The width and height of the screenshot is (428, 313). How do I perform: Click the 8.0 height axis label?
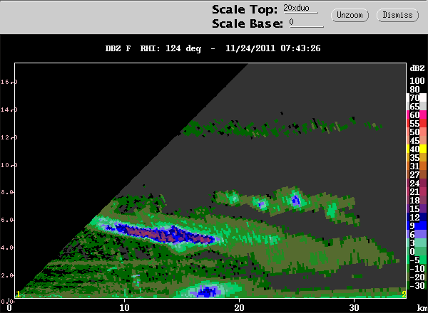coord(8,192)
